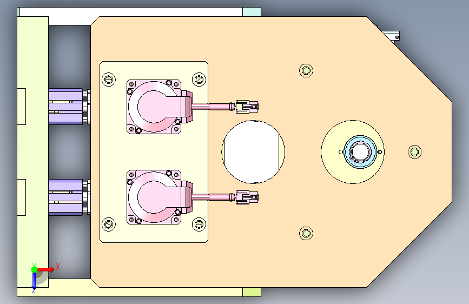Screen dimensions: 469x304
Task: Select the white top bar of the frame
Action: (131, 12)
